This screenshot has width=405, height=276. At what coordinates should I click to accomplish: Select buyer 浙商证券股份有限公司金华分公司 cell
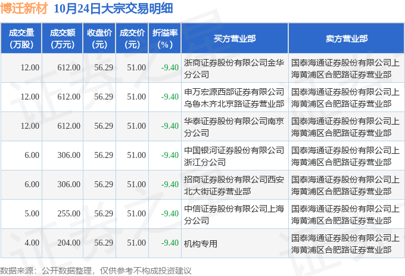[x=235, y=68]
